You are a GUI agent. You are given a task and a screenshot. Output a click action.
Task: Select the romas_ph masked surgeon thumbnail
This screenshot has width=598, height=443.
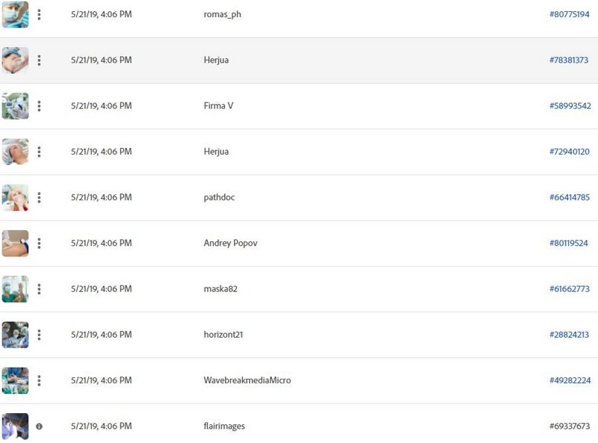click(x=15, y=14)
